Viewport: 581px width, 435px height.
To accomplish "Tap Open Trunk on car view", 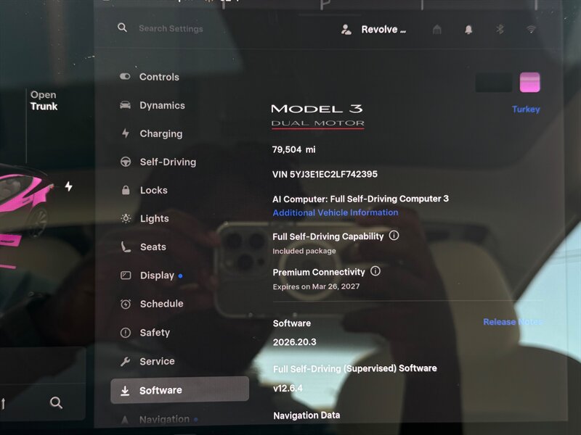I will pyautogui.click(x=44, y=101).
